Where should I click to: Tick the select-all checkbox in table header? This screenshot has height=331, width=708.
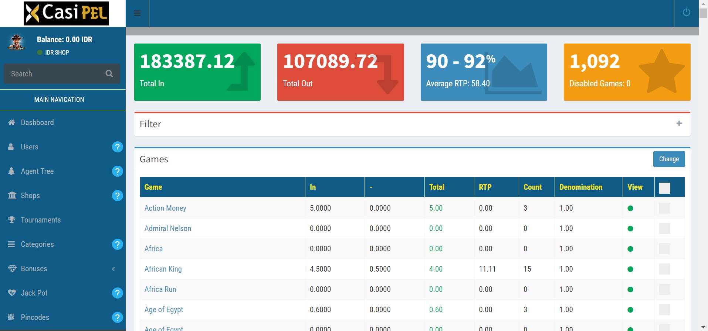coord(664,188)
